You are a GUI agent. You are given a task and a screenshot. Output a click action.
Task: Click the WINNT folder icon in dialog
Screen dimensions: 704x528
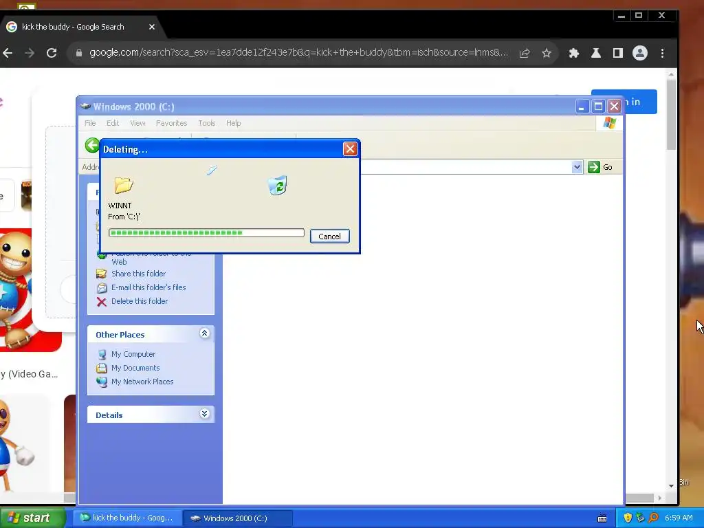pyautogui.click(x=124, y=185)
